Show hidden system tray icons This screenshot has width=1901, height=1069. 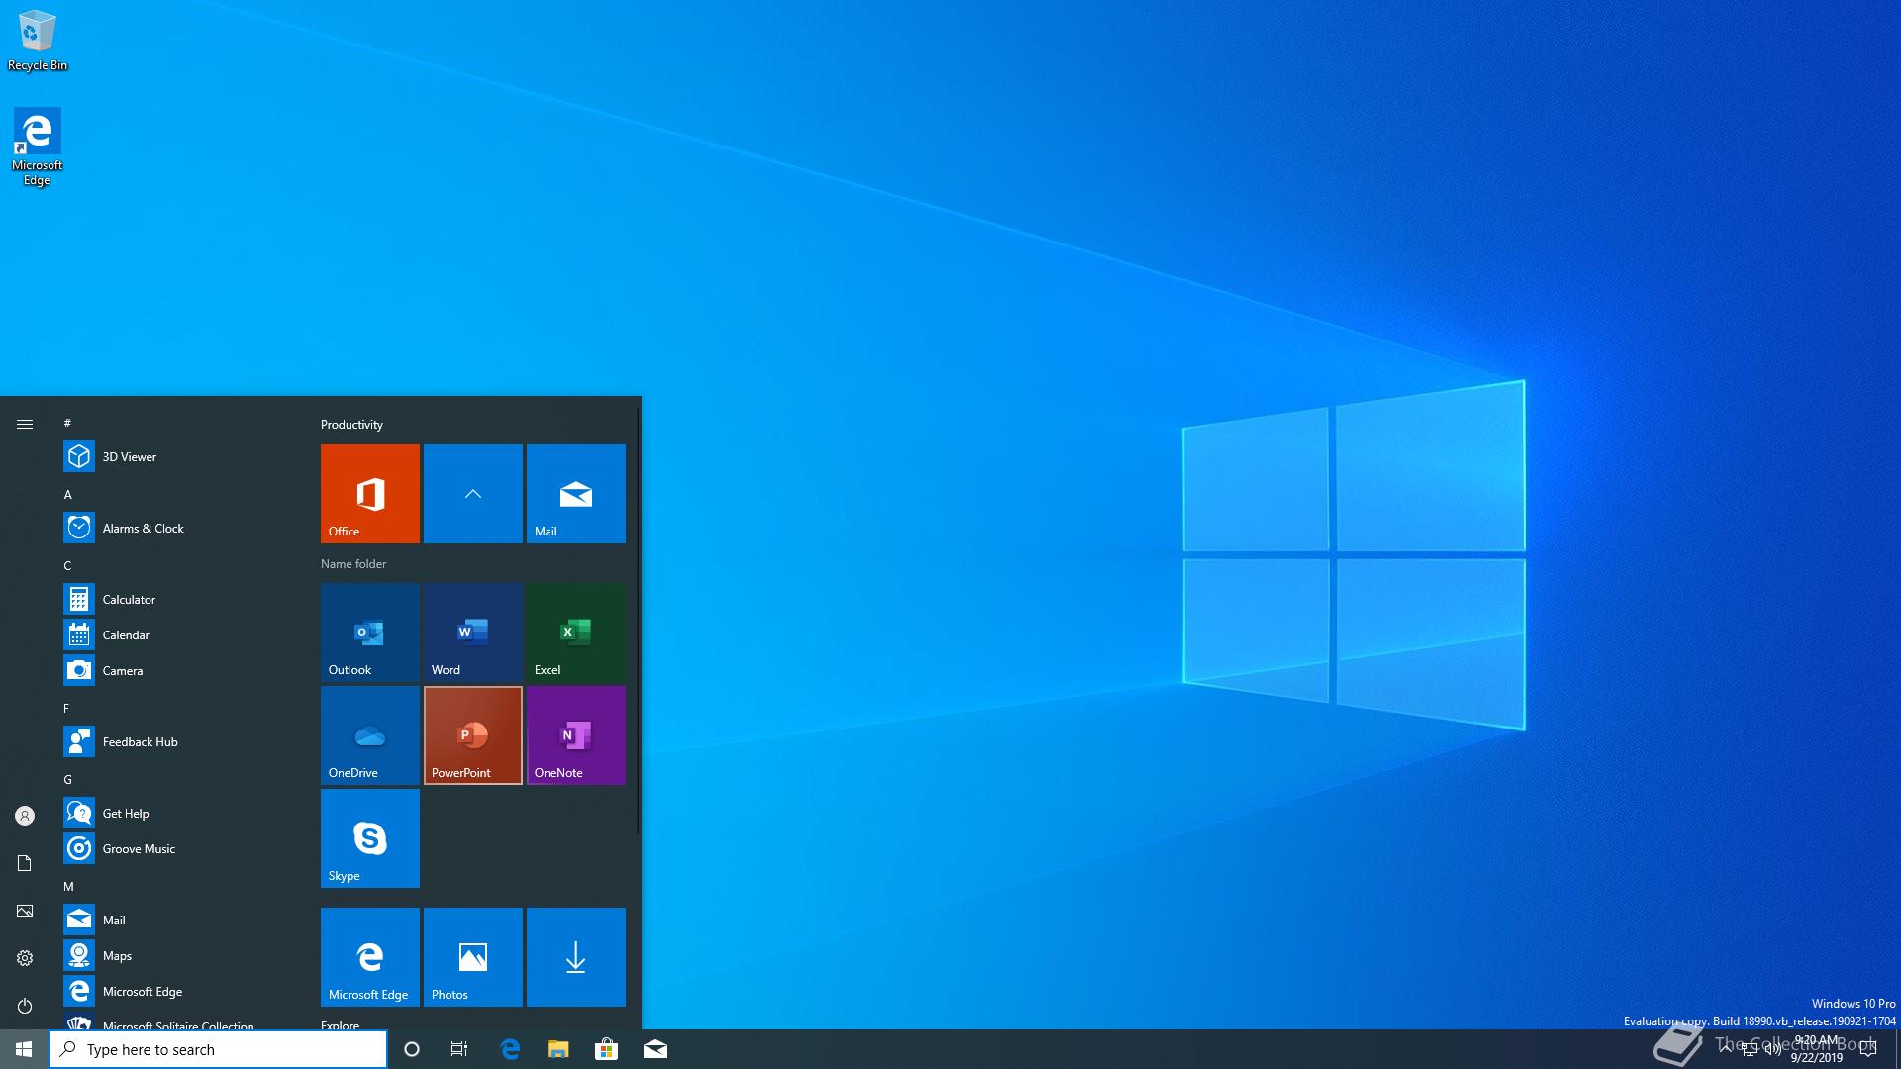(1726, 1048)
